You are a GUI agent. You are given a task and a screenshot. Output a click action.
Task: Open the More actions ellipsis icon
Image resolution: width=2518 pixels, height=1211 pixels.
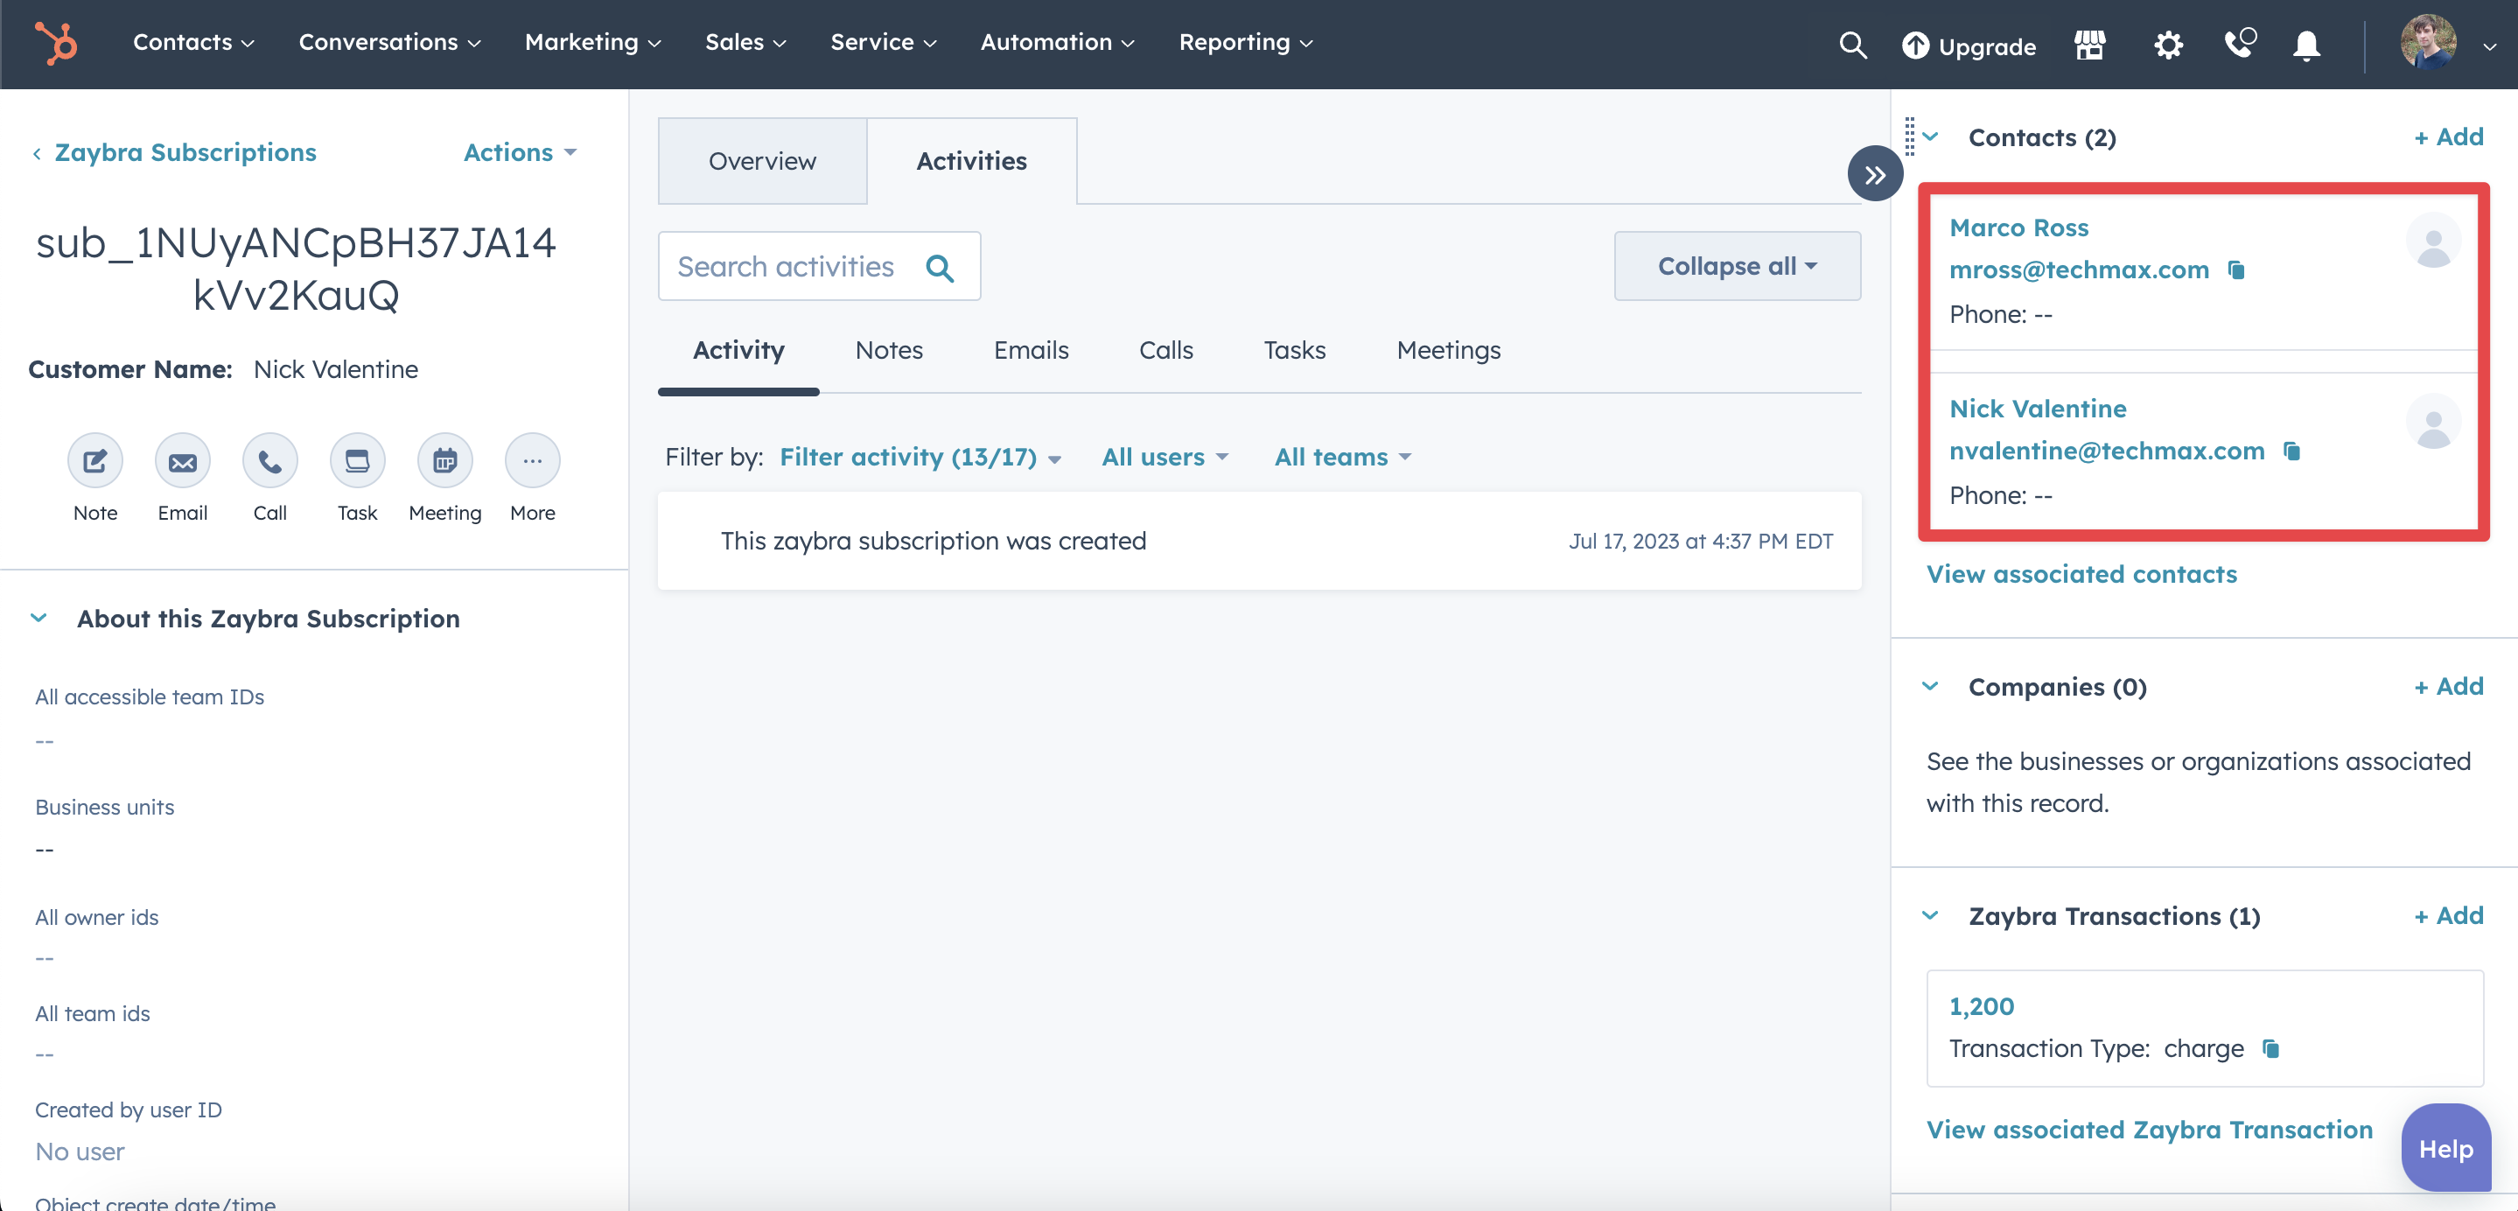pos(533,460)
